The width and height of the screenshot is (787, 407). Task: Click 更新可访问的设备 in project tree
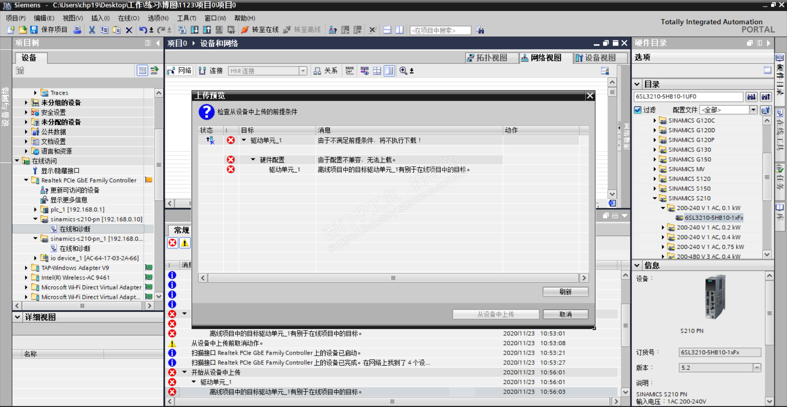(75, 190)
